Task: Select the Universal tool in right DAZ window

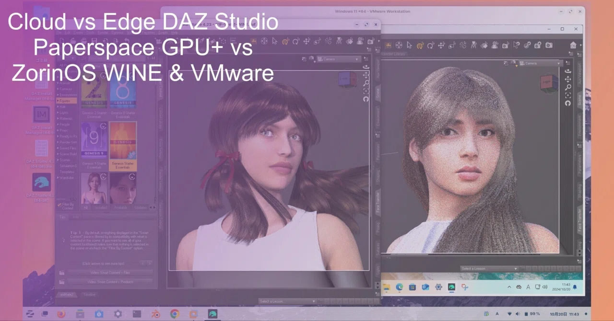Action: point(420,45)
